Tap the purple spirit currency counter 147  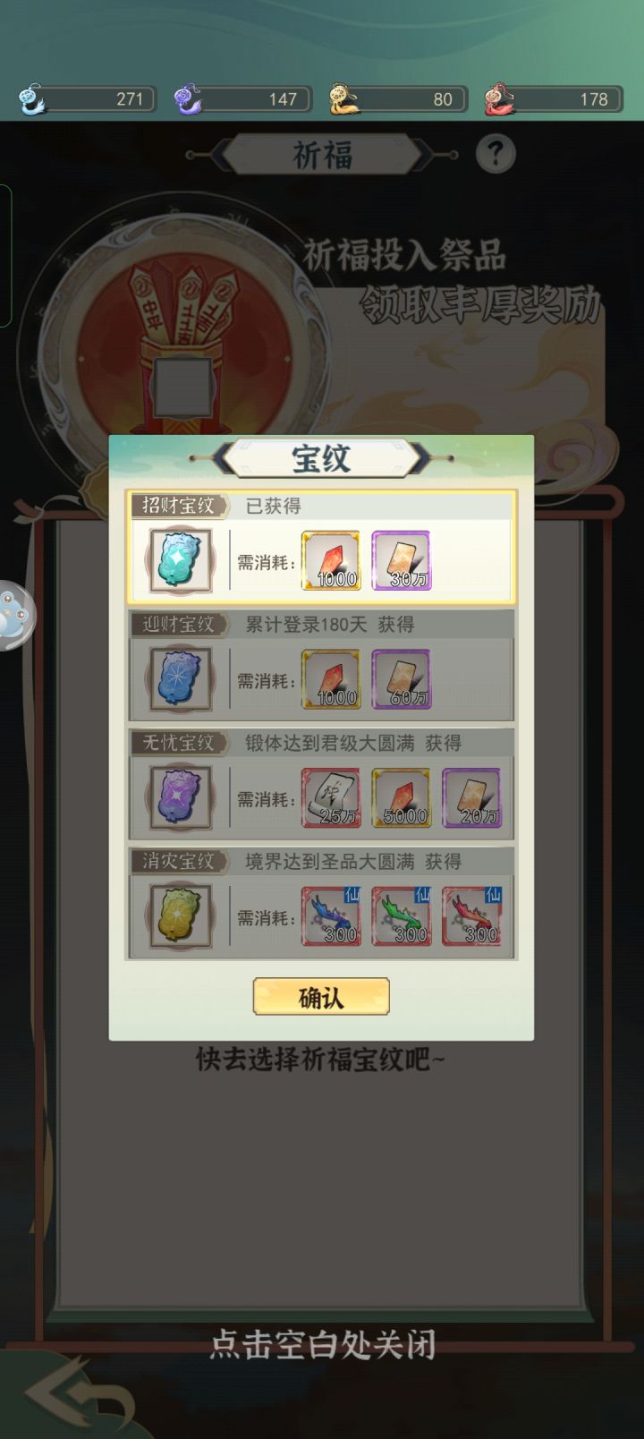(242, 98)
